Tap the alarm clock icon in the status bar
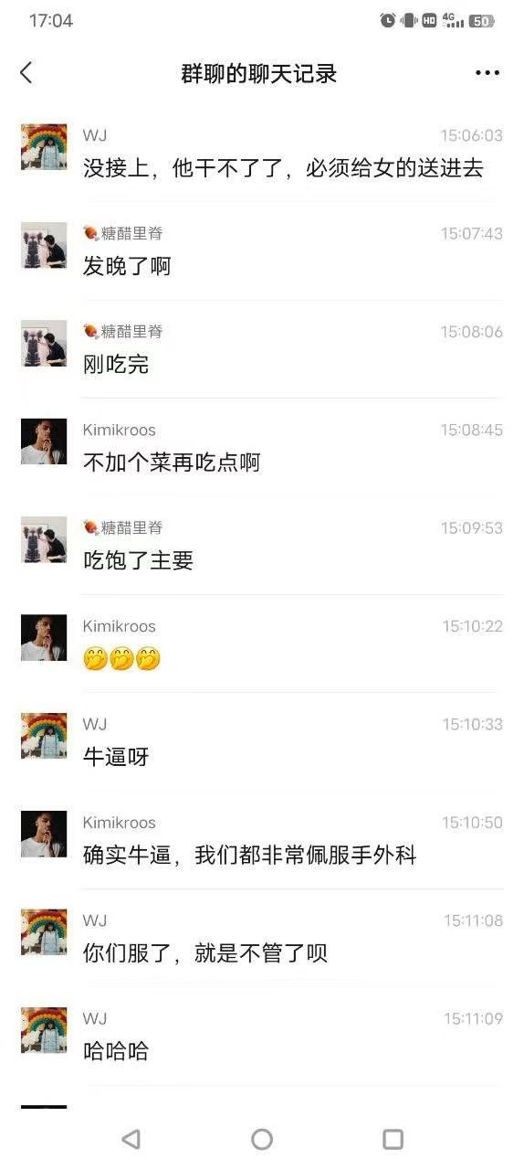524x1170 pixels. pos(388,20)
